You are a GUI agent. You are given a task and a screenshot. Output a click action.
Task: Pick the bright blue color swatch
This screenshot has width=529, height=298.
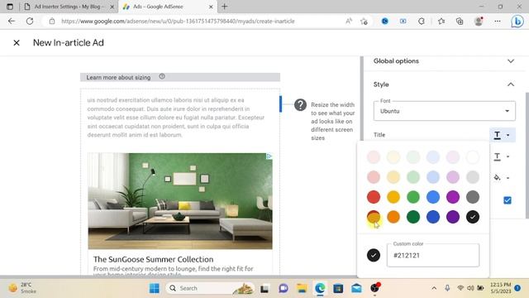coord(433,197)
